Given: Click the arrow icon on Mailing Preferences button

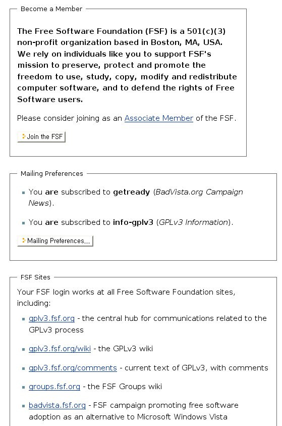Looking at the screenshot, I should 24,240.
